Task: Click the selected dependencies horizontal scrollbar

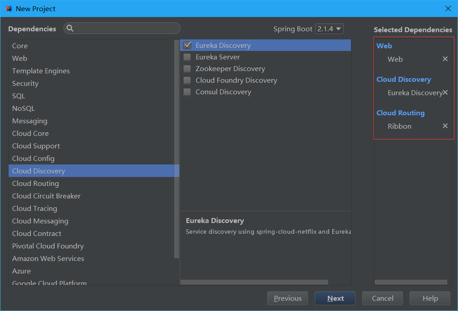Action: pyautogui.click(x=411, y=282)
